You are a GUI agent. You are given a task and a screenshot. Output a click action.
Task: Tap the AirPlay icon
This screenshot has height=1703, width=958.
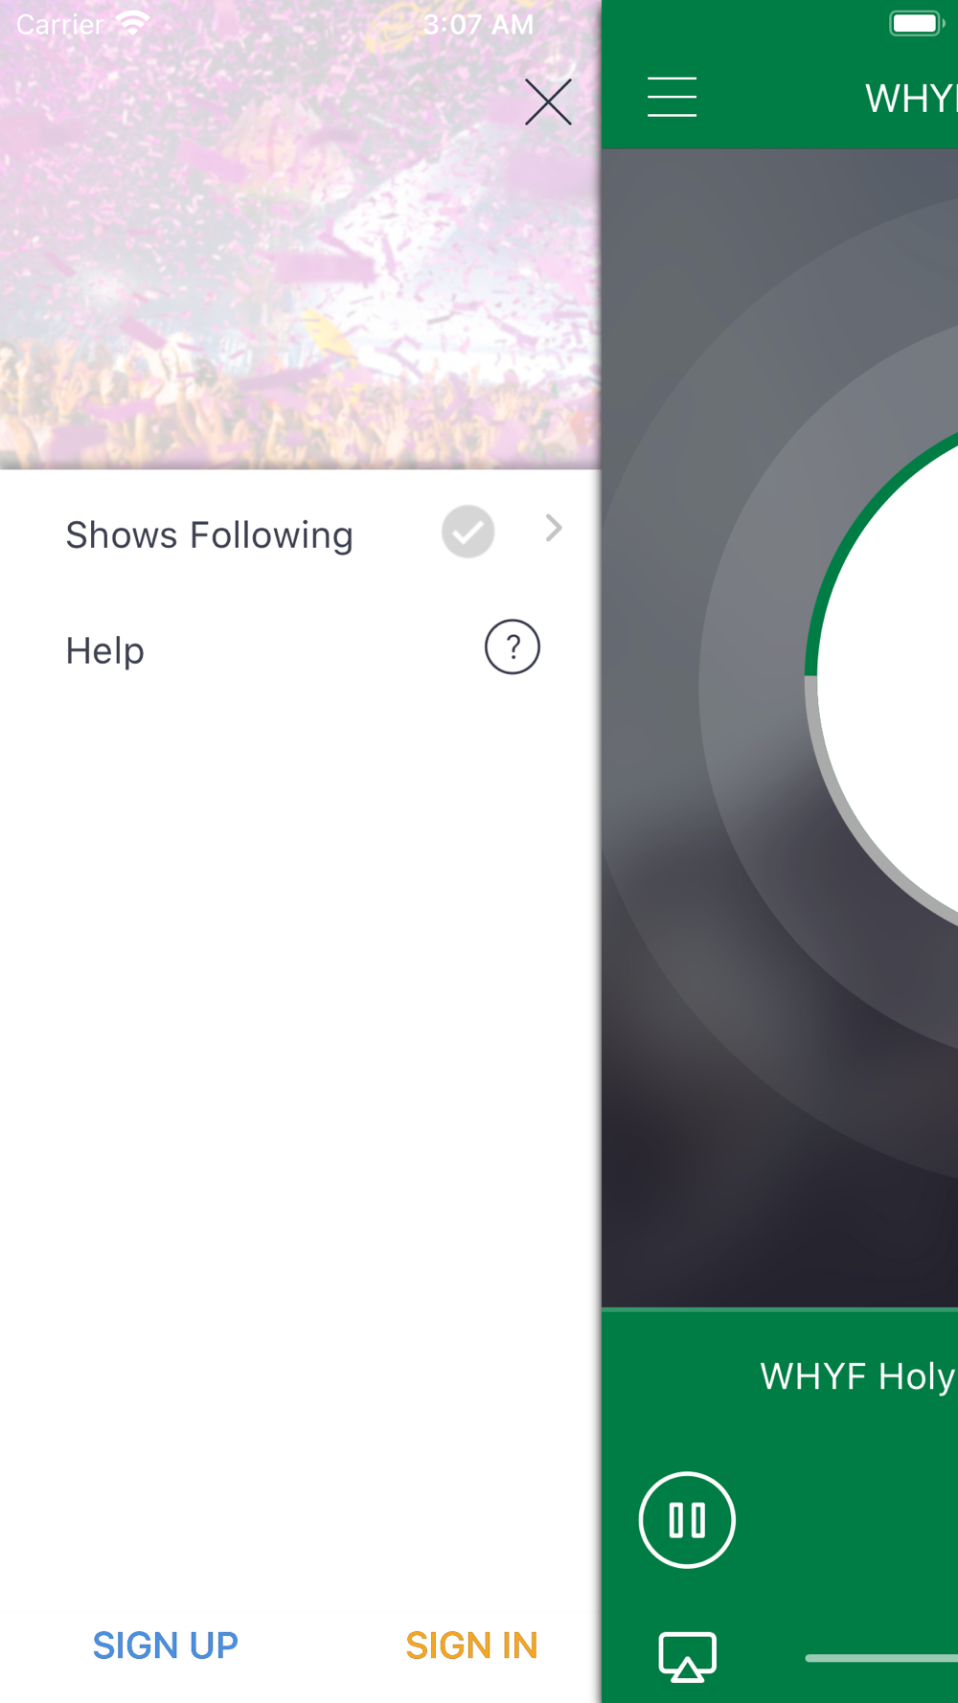pos(687,1656)
